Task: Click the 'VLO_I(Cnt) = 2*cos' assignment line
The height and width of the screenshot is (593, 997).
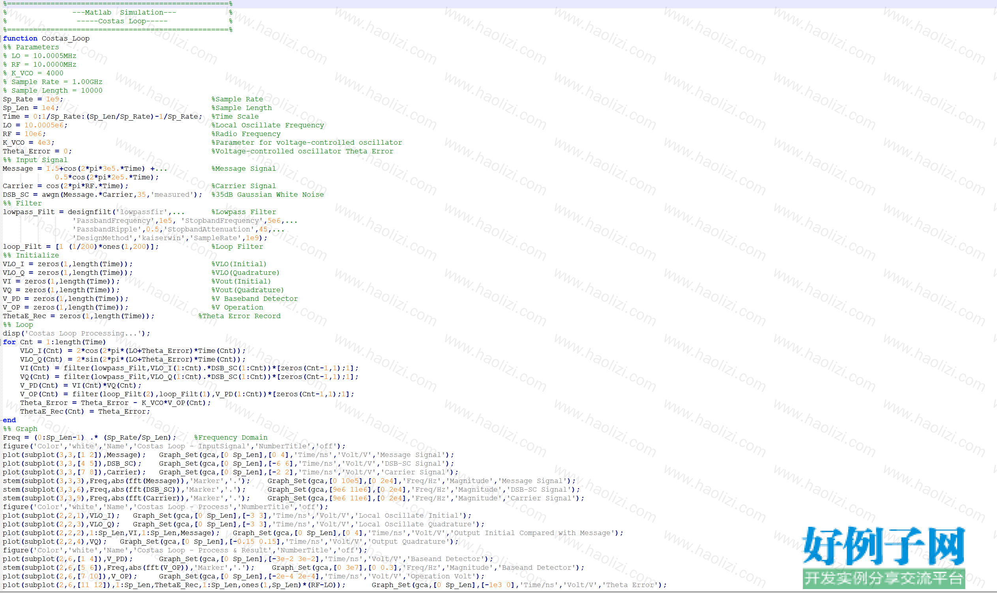Action: click(133, 351)
